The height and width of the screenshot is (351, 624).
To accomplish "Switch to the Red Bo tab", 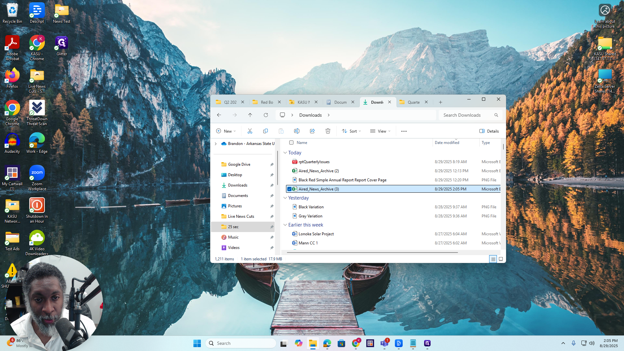I will pyautogui.click(x=267, y=102).
